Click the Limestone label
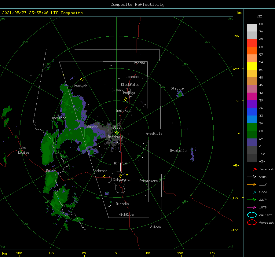Image resolution: width=275 pixels, height=257 pixels. tap(58, 118)
